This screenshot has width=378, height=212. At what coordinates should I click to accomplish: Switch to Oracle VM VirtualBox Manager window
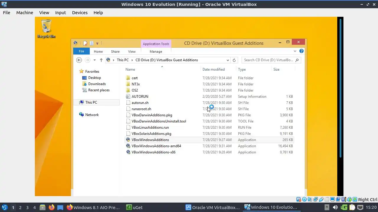tap(213, 207)
